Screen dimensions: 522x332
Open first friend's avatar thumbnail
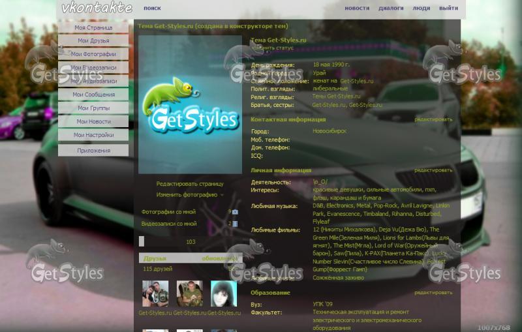tap(155, 294)
